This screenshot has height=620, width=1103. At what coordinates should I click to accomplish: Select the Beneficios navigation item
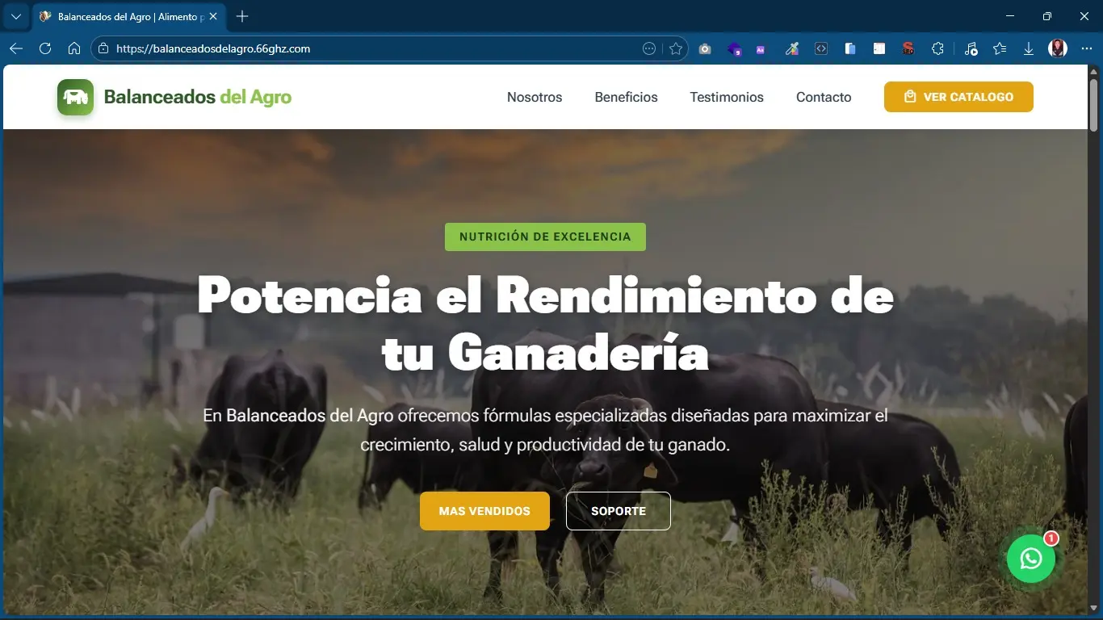(626, 97)
